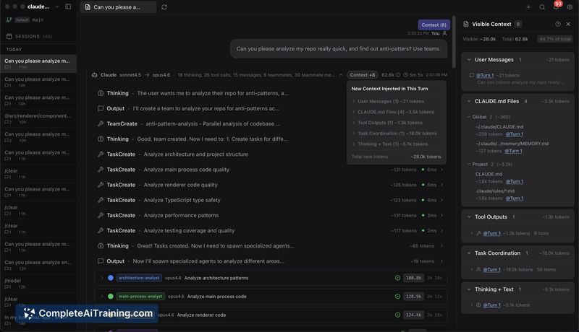The height and width of the screenshot is (332, 579).
Task: Open search with magnifier icon
Action: 542,7
